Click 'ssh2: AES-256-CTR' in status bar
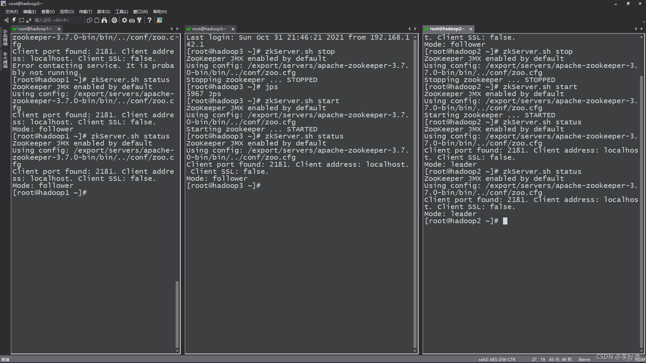The width and height of the screenshot is (646, 363). 497,360
